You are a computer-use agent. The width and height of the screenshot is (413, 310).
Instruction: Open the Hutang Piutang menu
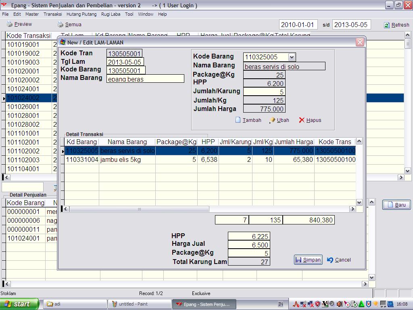pos(81,14)
